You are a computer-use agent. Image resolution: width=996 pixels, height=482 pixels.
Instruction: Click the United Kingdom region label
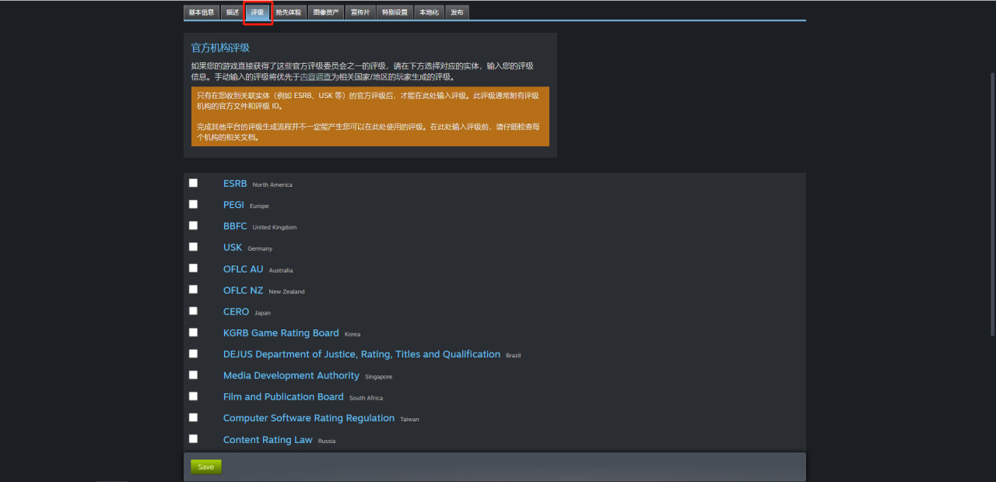point(275,227)
